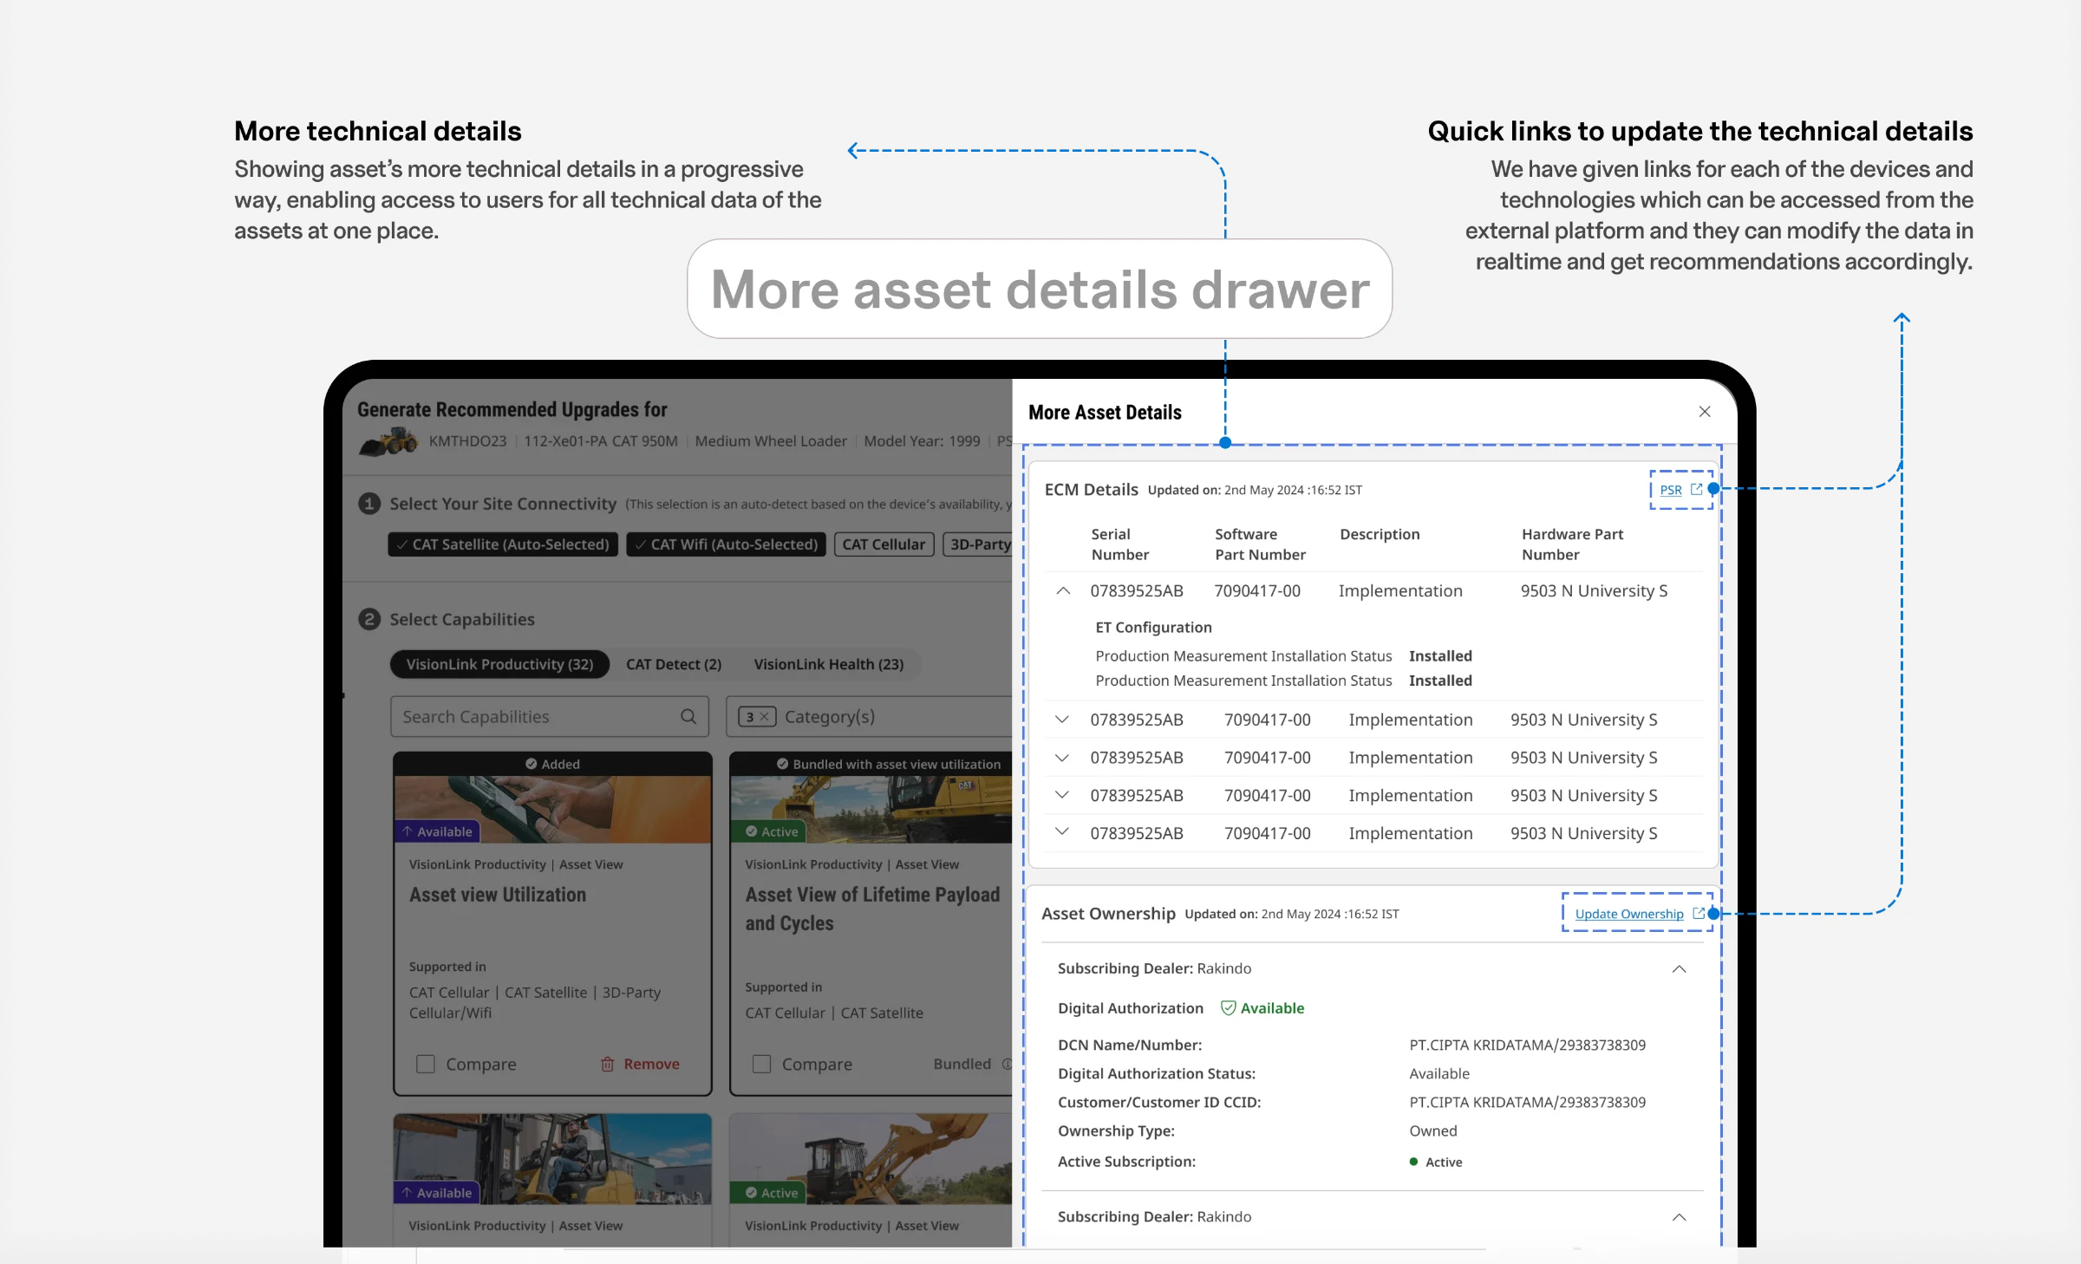This screenshot has width=2081, height=1264.
Task: Switch to the VisionLink Health (23) tab
Action: (x=828, y=664)
